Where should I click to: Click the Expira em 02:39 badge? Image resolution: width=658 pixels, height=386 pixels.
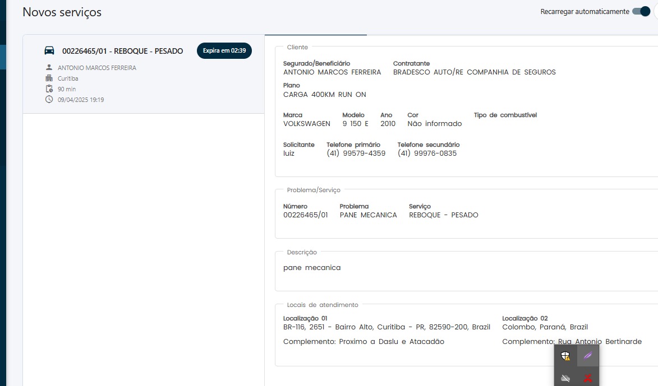coord(224,50)
